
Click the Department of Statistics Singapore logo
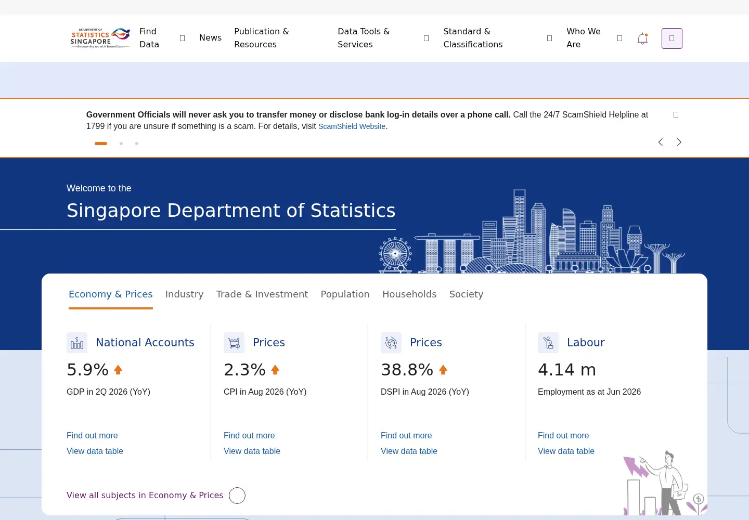tap(100, 38)
